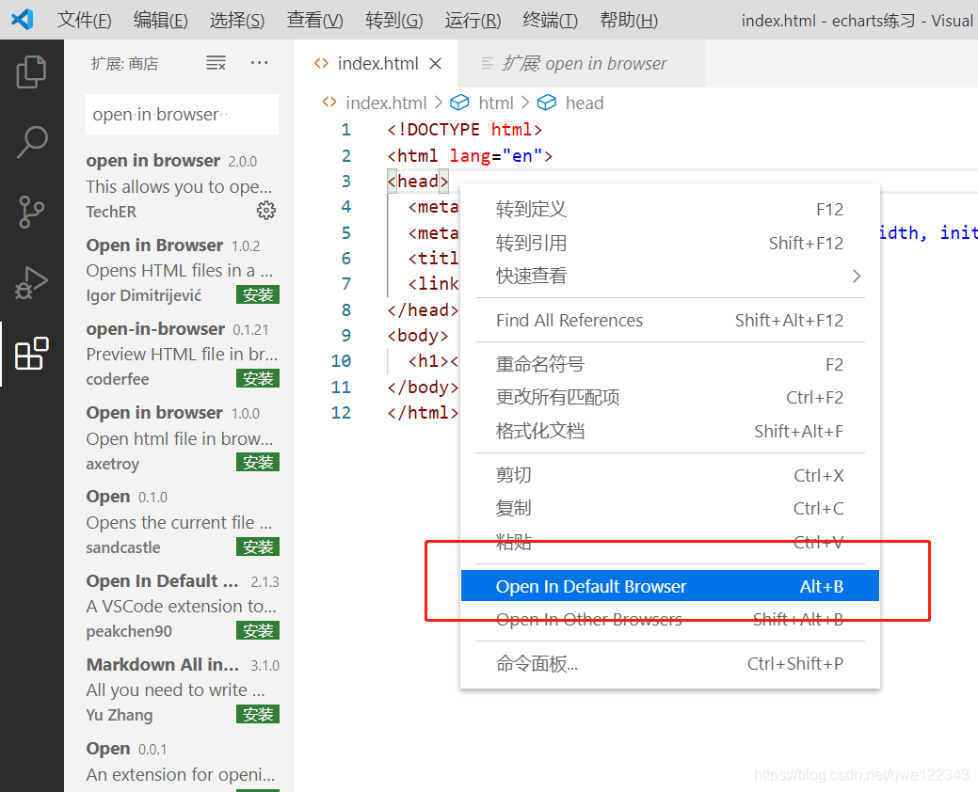Open manage gear for TechER extension
This screenshot has height=792, width=978.
(266, 211)
